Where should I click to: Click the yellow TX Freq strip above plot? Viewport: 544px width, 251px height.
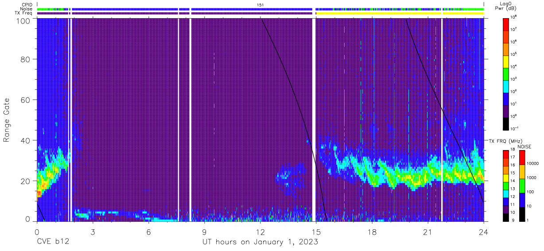pos(400,13)
